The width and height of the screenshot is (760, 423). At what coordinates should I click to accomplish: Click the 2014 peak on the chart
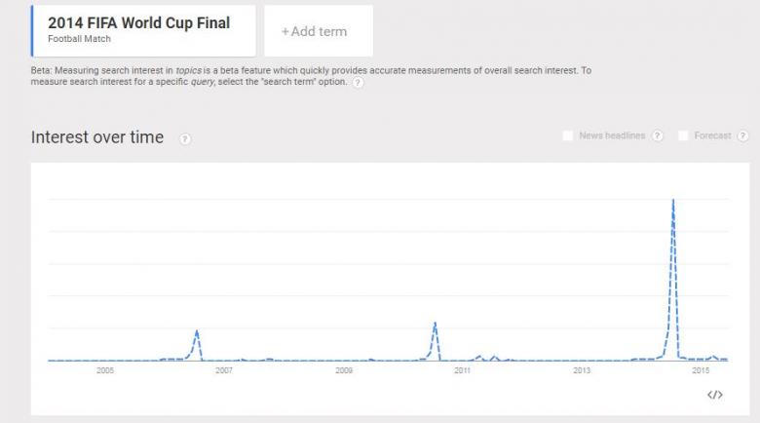tap(673, 200)
